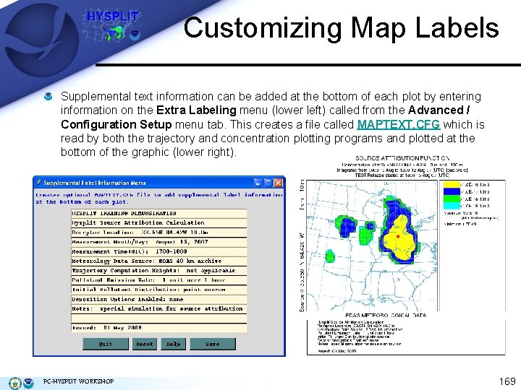Image resolution: width=521 pixels, height=390 pixels.
Task: Select the Issued 01 May 2008 field
Action: coord(158,328)
